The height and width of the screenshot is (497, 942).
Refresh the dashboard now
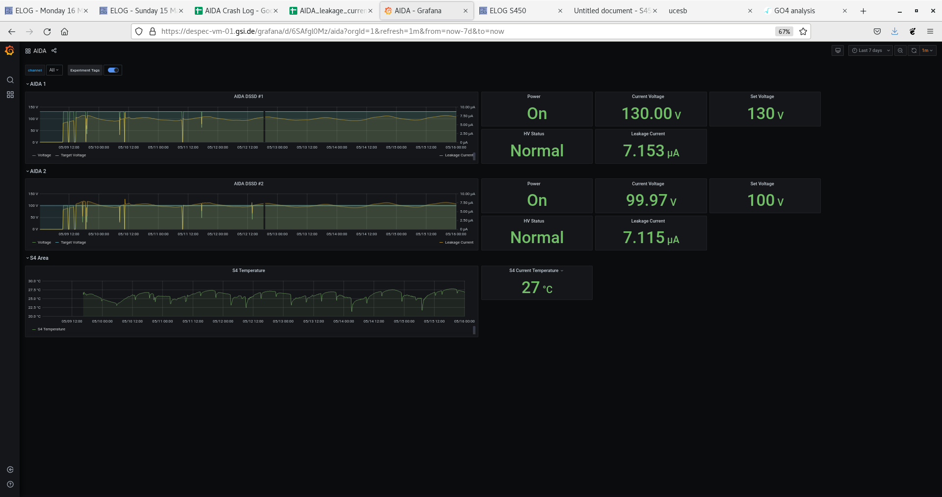tap(914, 50)
